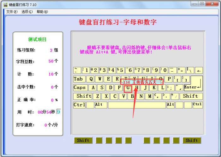
Task: Click the spacebar on virtual keyboard
Action: [x=137, y=105]
